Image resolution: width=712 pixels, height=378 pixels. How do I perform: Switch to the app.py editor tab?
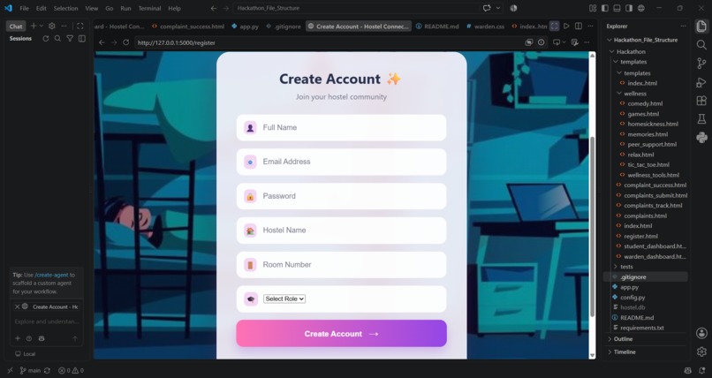[245, 26]
